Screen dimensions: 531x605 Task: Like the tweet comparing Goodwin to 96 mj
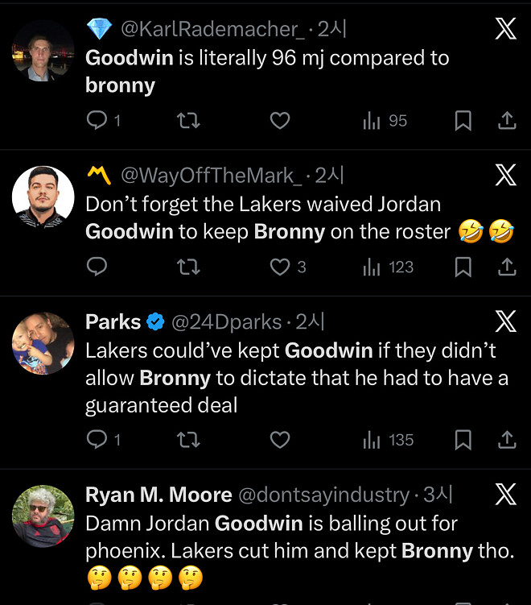point(280,120)
